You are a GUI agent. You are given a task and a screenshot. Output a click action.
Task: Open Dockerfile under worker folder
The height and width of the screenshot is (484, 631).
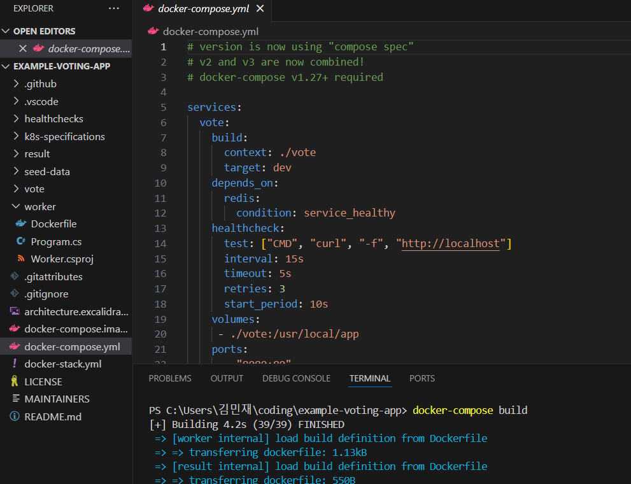coord(53,224)
